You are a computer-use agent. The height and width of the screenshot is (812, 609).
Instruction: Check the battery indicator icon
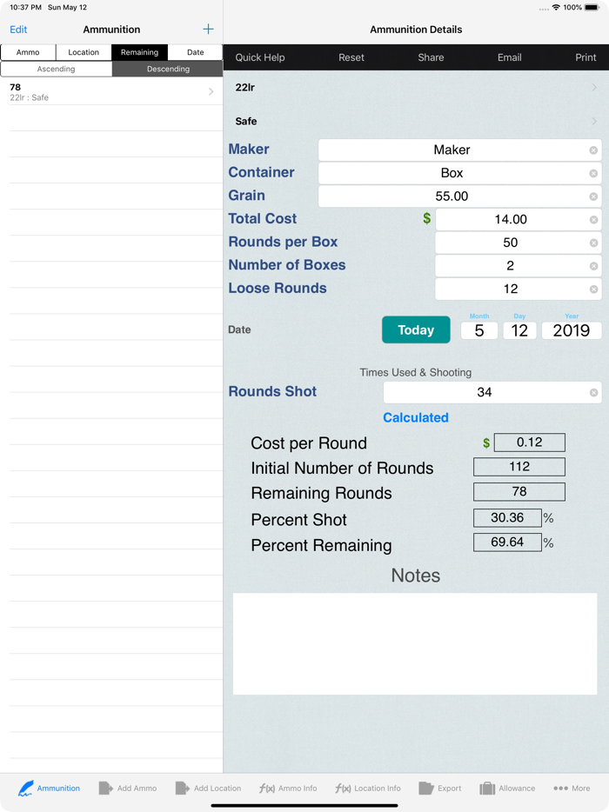pyautogui.click(x=592, y=7)
